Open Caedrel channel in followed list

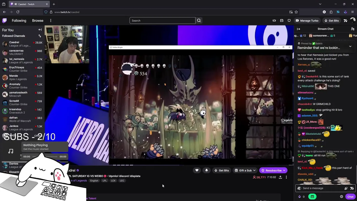[x=22, y=44]
